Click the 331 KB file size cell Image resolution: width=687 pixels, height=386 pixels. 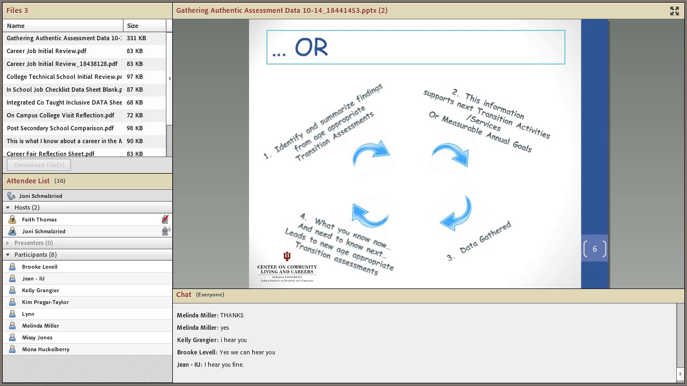pos(136,38)
